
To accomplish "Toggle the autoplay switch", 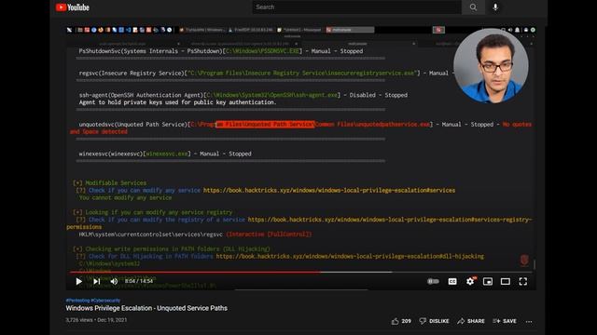I will tap(433, 281).
